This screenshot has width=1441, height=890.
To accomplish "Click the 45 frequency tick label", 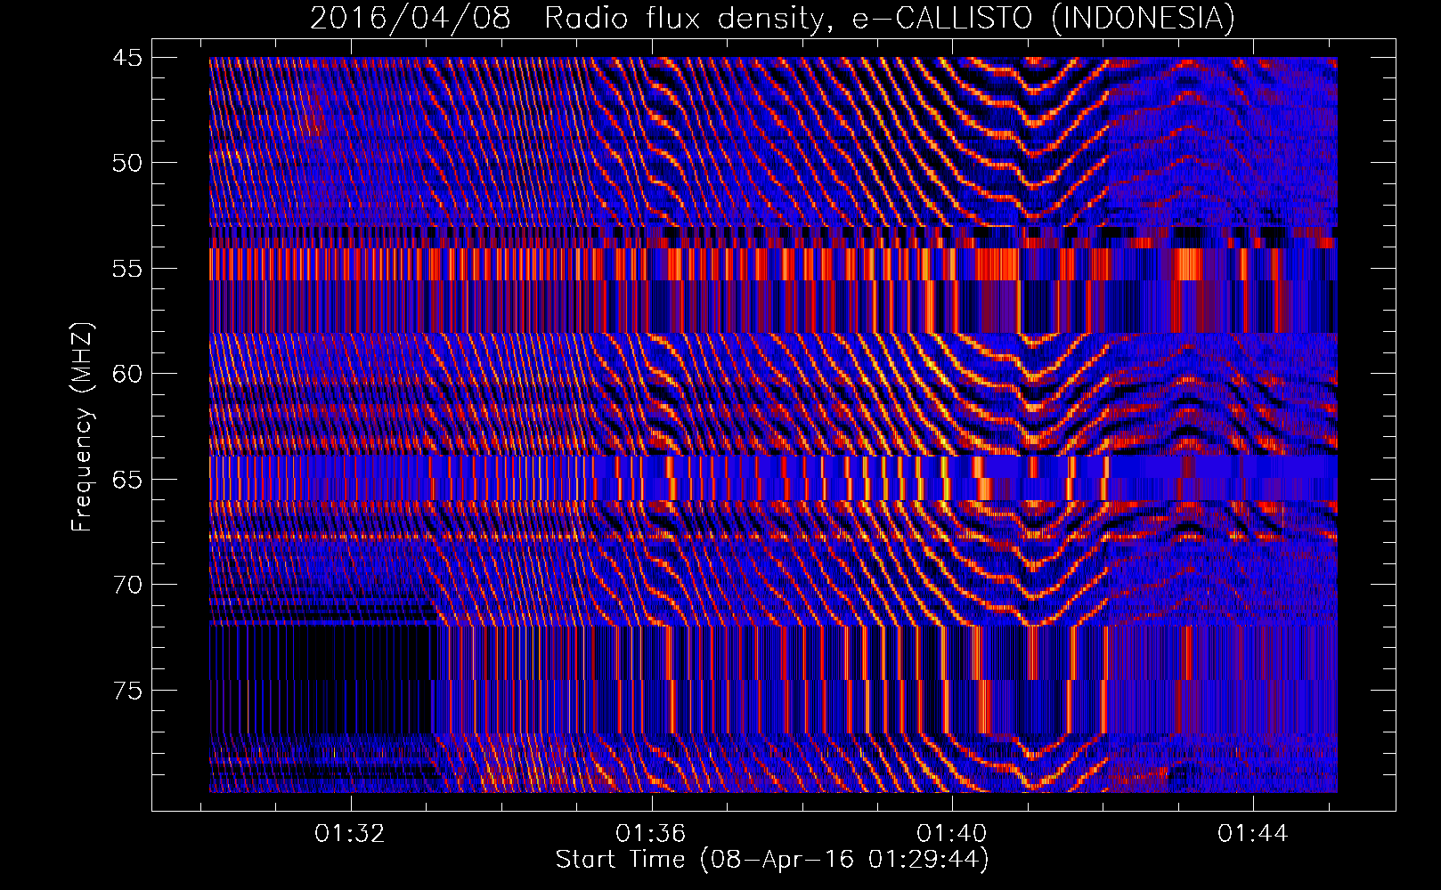I will (x=127, y=58).
